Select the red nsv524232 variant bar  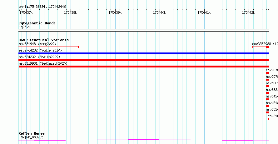pos(144,60)
